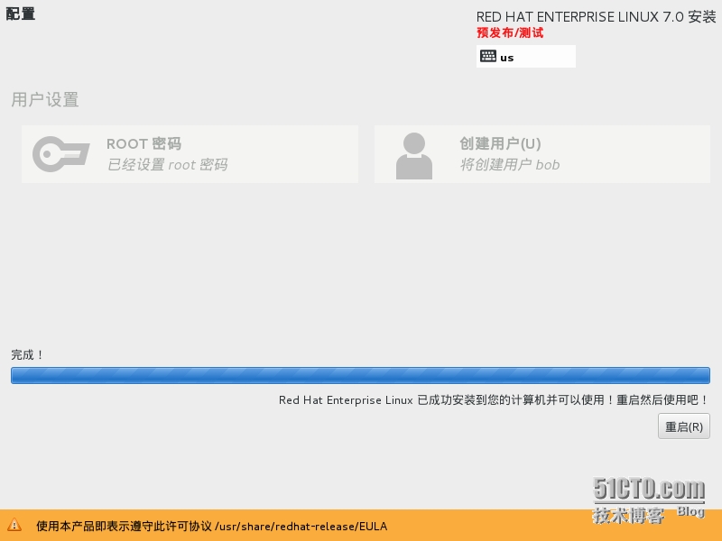
Task: Click the warning triangle icon in the EULA bar
Action: pyautogui.click(x=14, y=525)
